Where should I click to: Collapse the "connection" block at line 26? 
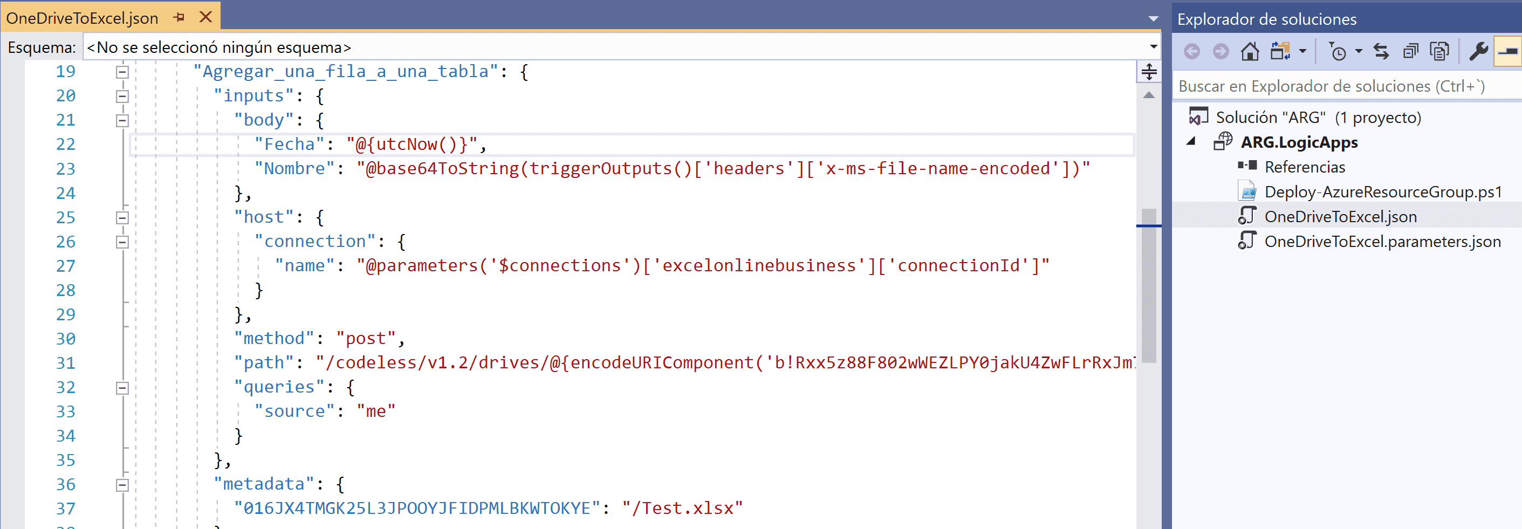[x=122, y=242]
